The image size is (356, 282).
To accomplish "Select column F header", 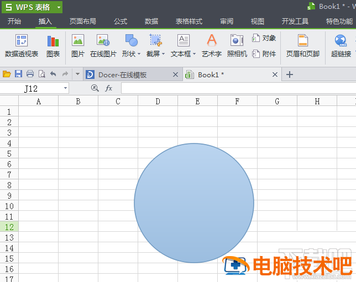I will click(237, 101).
